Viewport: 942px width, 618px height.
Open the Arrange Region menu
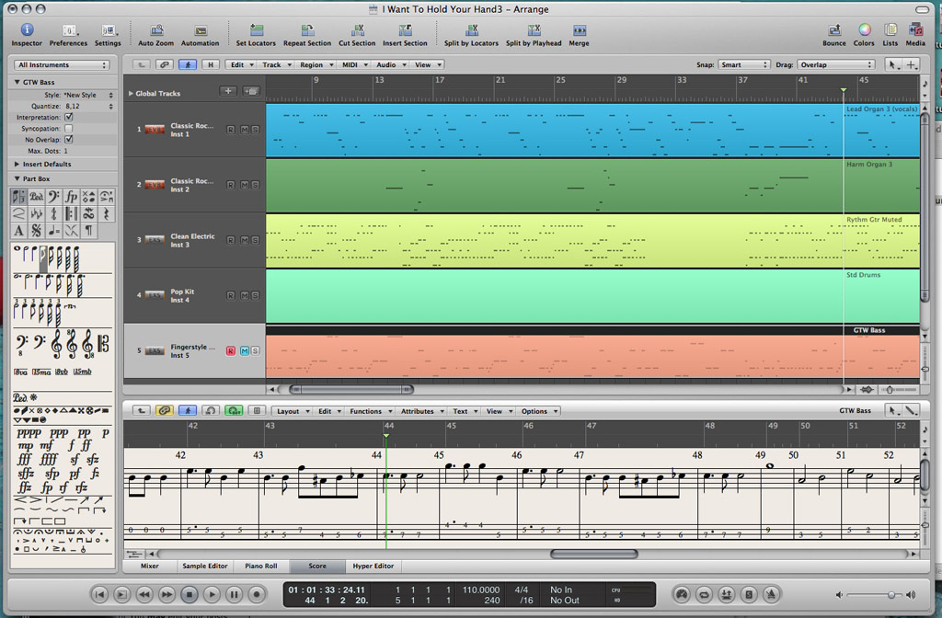[x=316, y=65]
